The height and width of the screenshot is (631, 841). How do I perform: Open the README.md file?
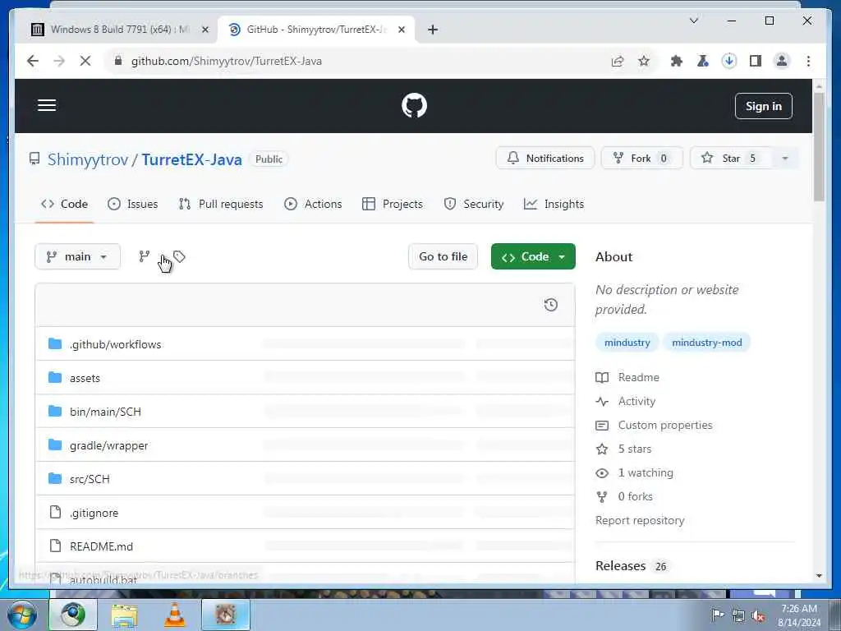101,546
